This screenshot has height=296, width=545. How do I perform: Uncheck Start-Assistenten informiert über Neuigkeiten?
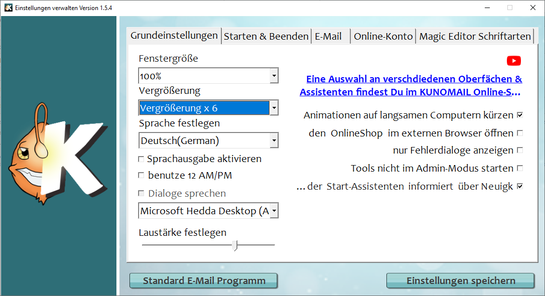point(520,187)
